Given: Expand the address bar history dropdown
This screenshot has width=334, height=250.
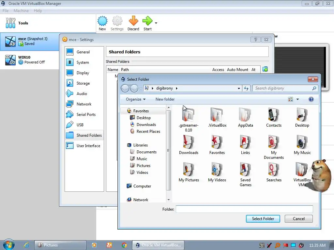Looking at the screenshot, I should (x=239, y=89).
